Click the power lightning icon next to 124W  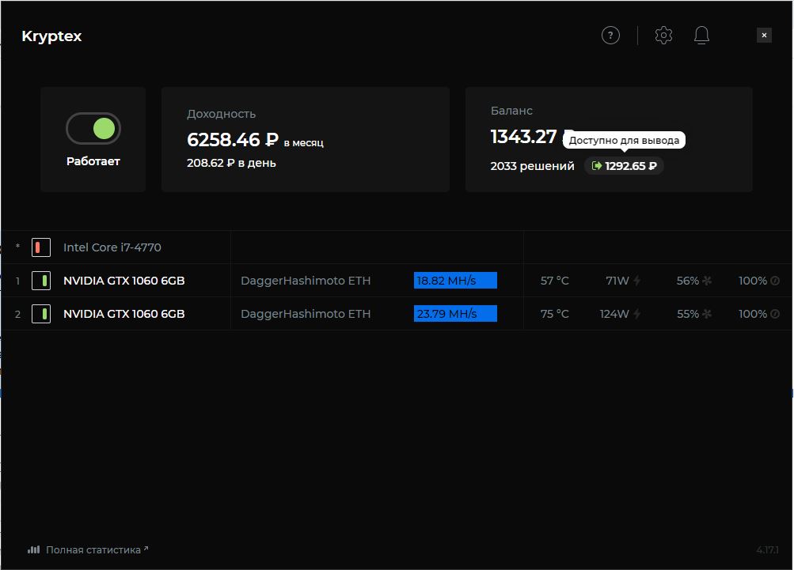click(637, 314)
